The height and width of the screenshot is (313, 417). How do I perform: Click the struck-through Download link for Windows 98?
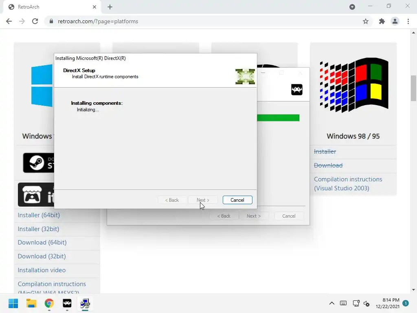pos(328,165)
